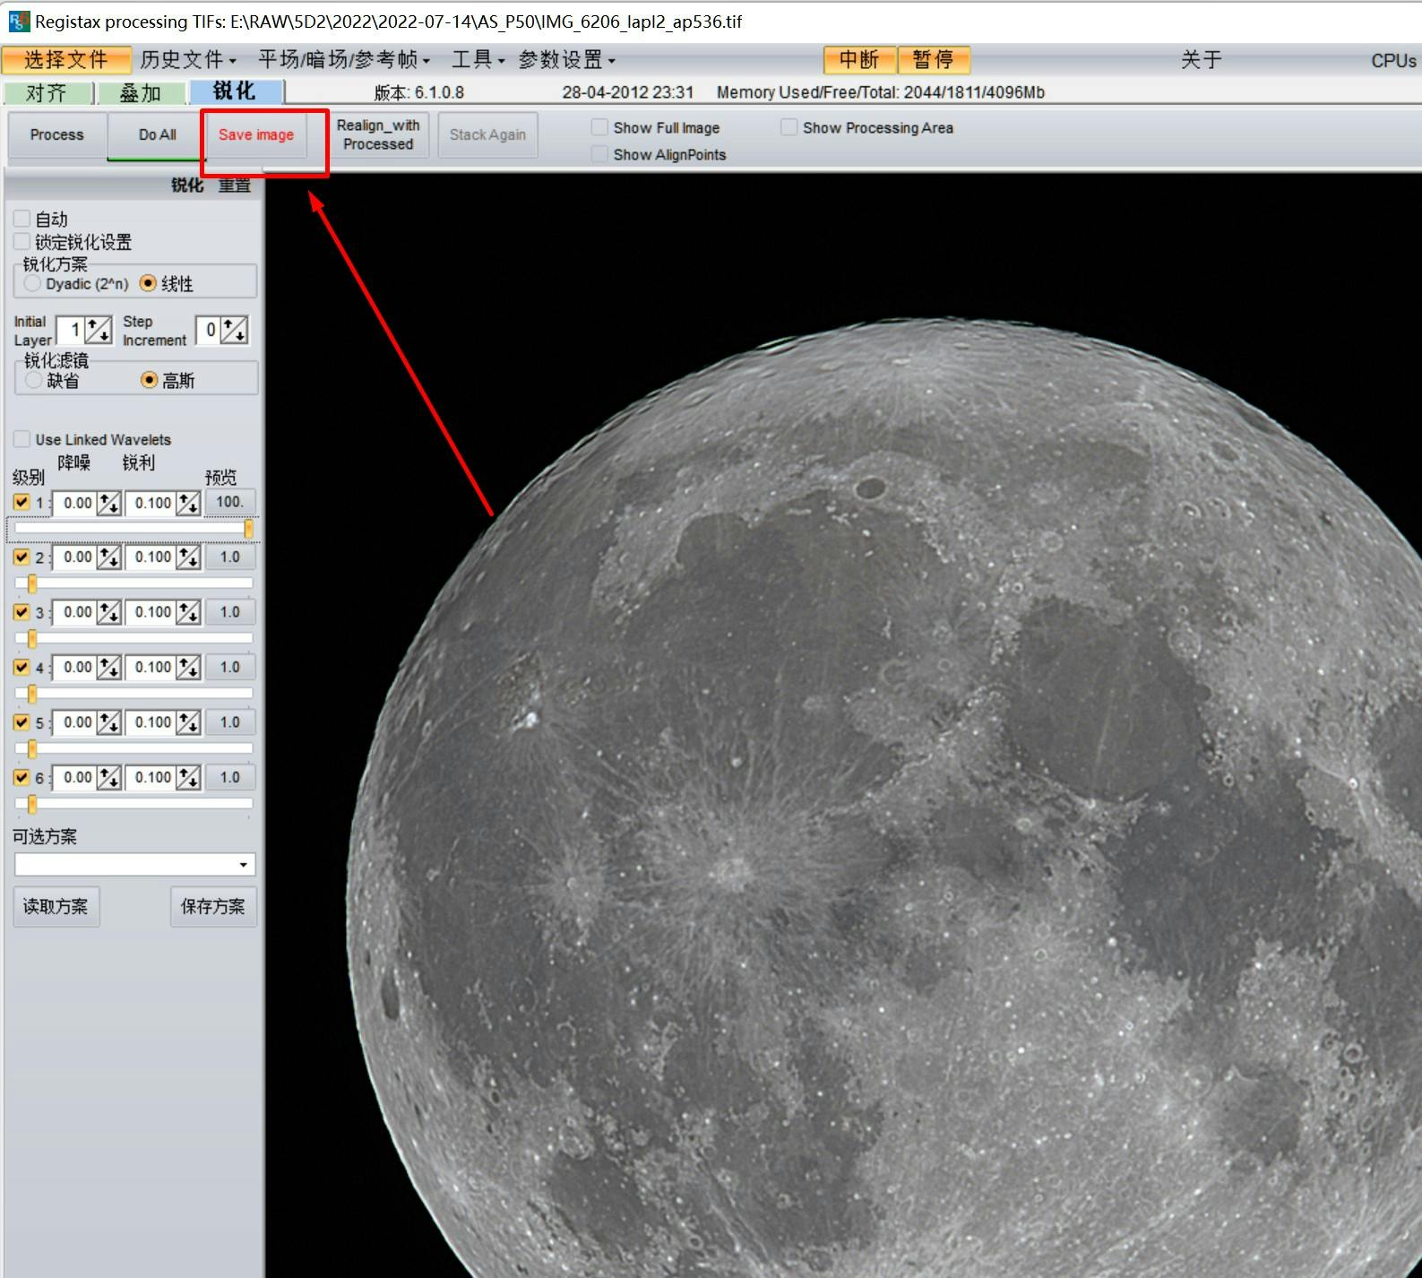Adjust layer 5 denoise stepper arrows
The width and height of the screenshot is (1422, 1278).
point(108,722)
